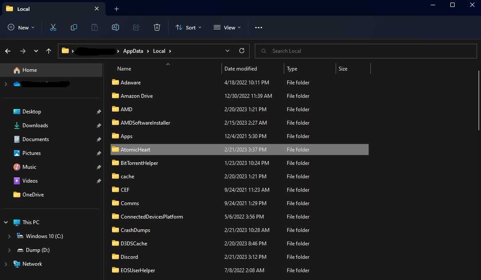The width and height of the screenshot is (481, 280).
Task: Open the See more ellipsis menu
Action: [x=259, y=27]
